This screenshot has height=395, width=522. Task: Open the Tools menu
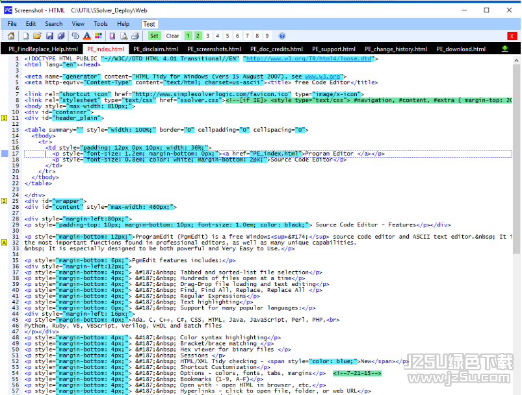(x=101, y=24)
